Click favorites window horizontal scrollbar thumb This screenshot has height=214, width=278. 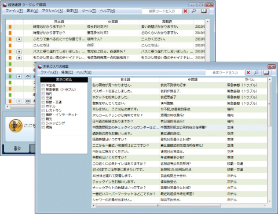click(x=158, y=205)
